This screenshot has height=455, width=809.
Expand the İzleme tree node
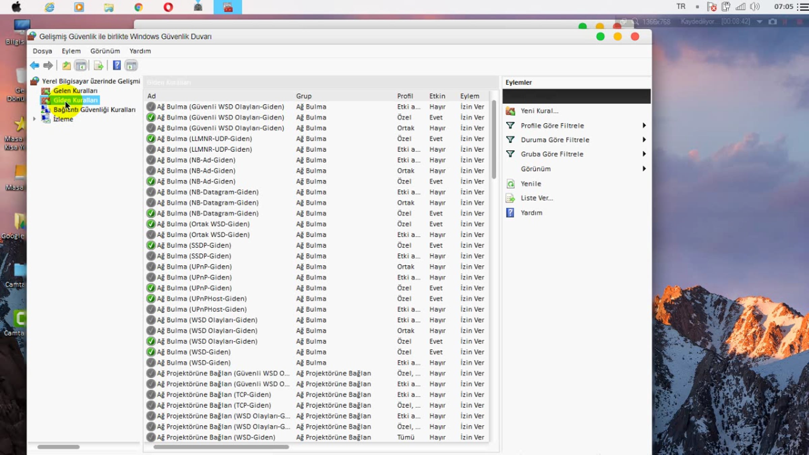click(34, 119)
